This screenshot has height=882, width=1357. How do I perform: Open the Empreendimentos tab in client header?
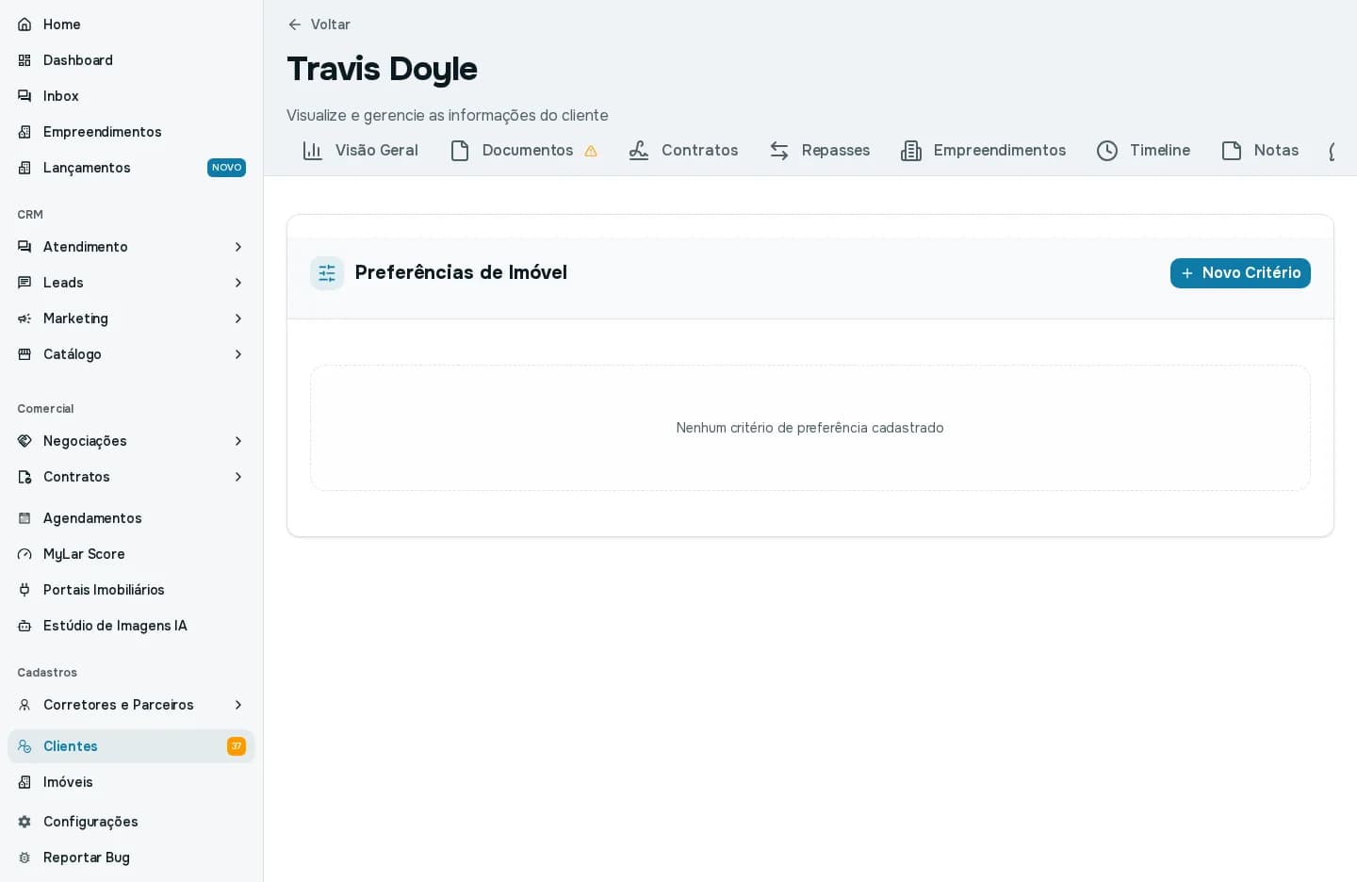(x=983, y=151)
